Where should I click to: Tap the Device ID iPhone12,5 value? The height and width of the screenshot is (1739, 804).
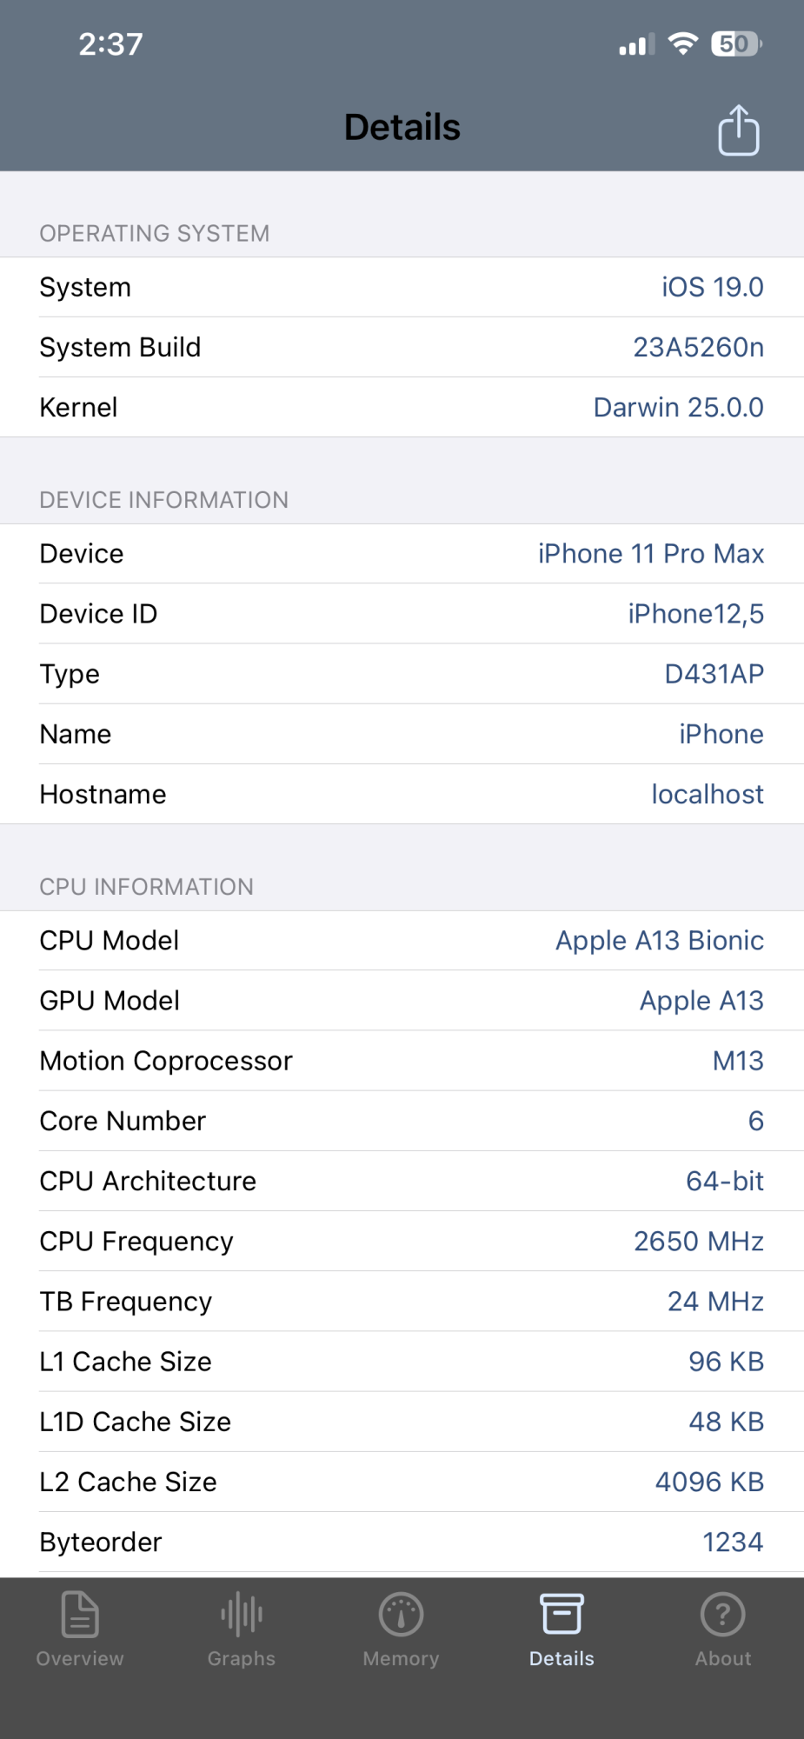point(695,614)
